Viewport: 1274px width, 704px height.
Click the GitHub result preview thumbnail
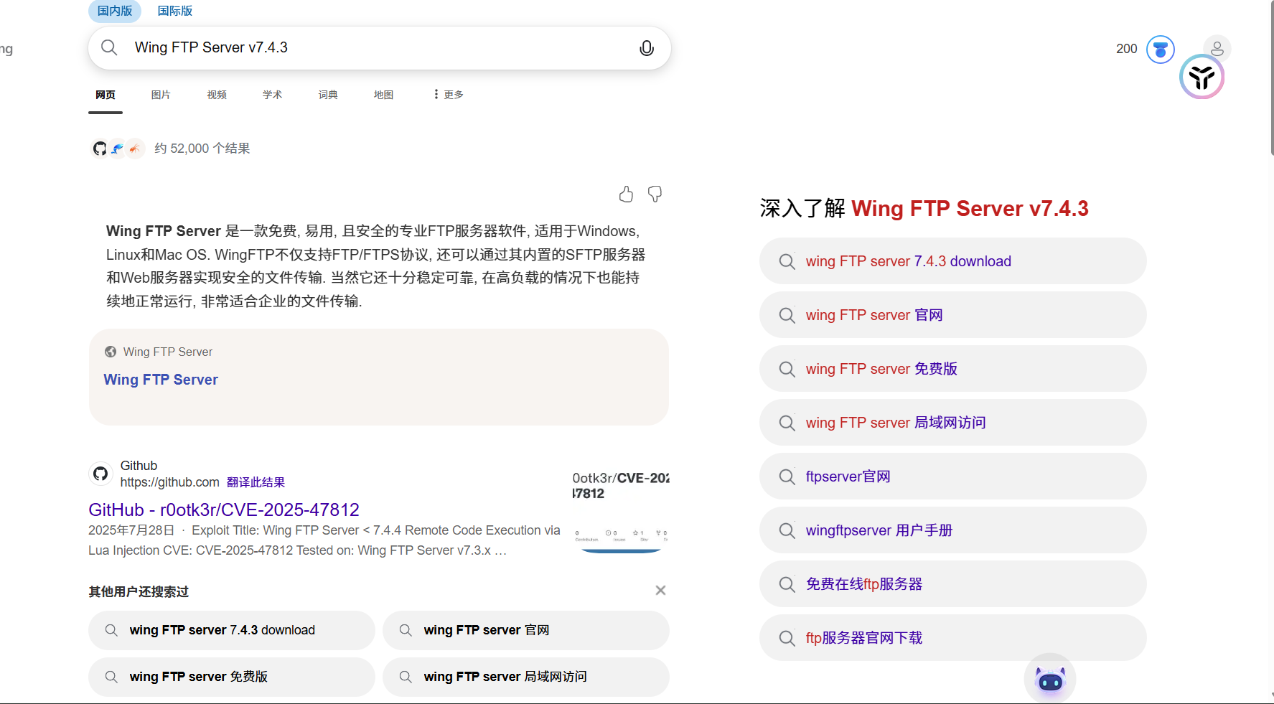(621, 512)
